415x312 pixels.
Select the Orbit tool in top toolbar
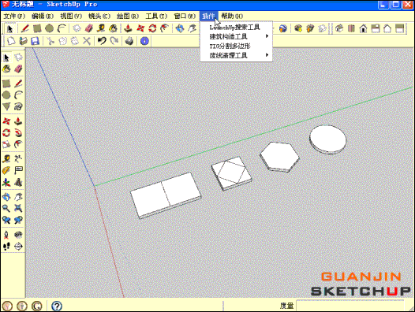[x=180, y=28]
